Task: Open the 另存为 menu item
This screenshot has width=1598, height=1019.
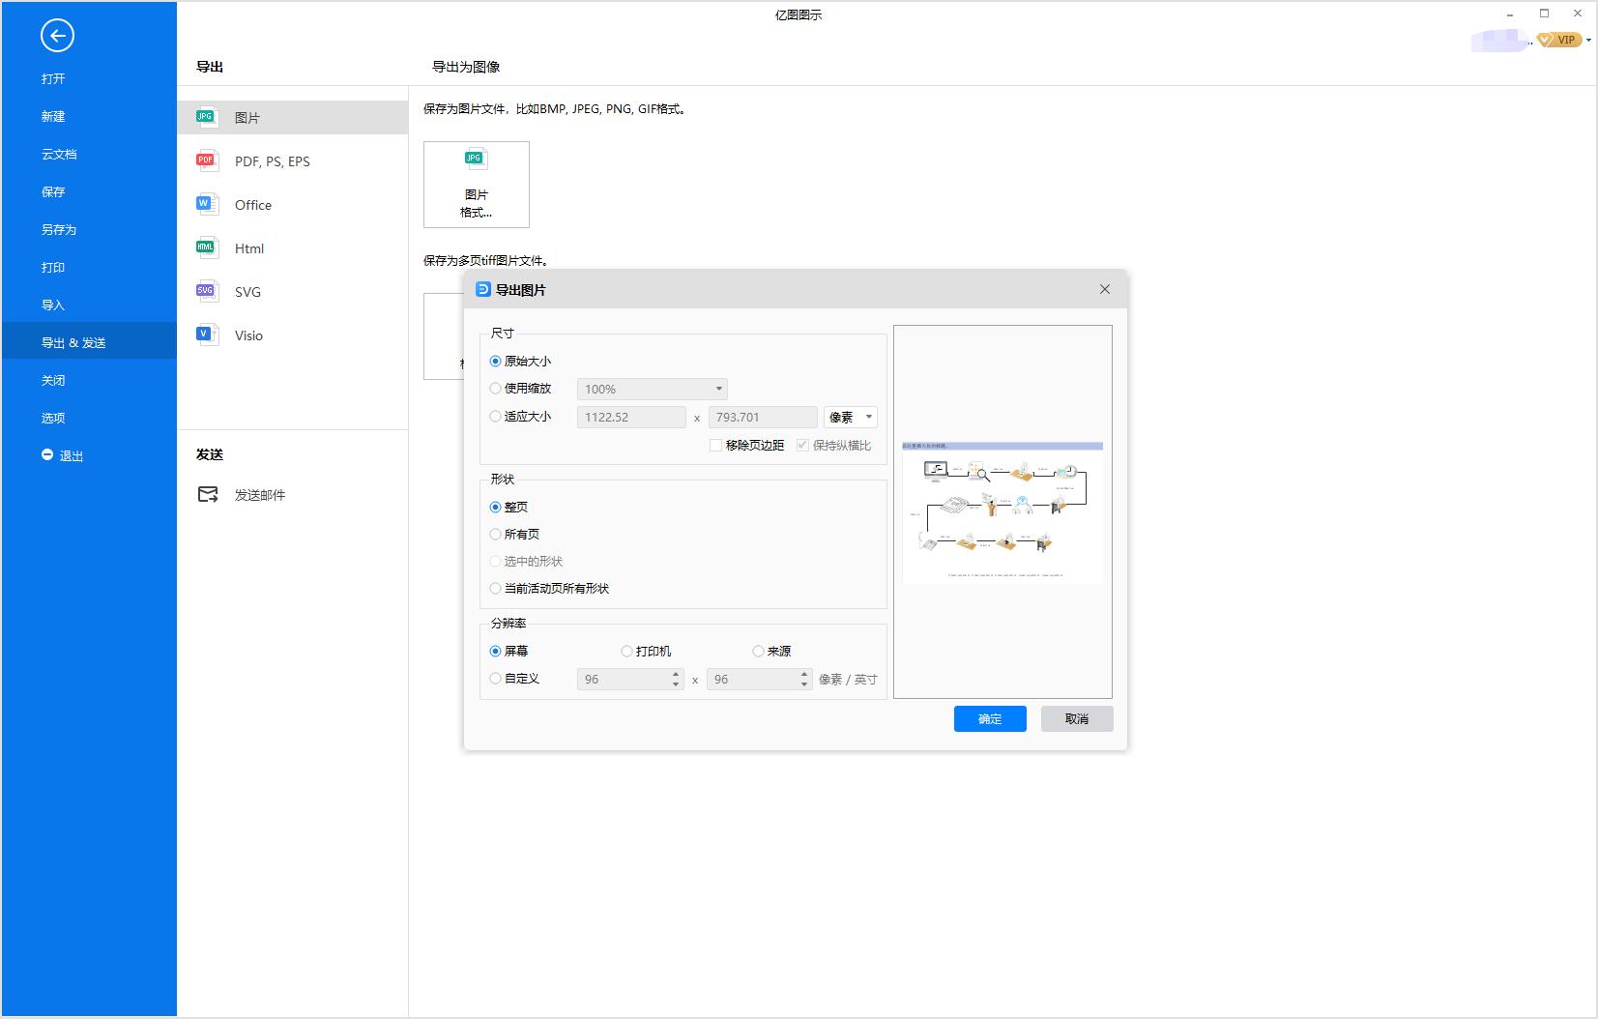Action: [x=59, y=230]
